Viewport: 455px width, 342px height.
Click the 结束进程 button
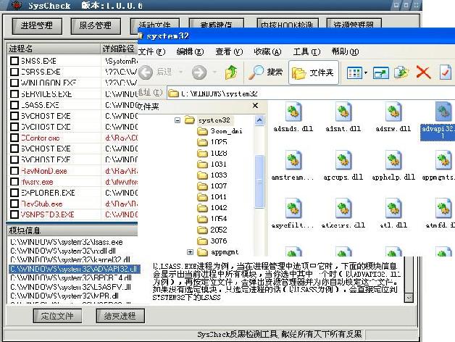[120, 316]
